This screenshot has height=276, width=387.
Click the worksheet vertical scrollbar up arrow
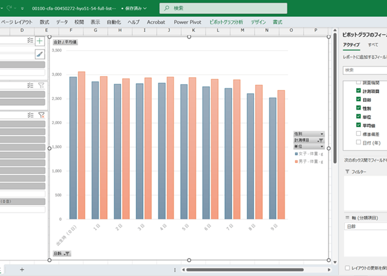335,30
